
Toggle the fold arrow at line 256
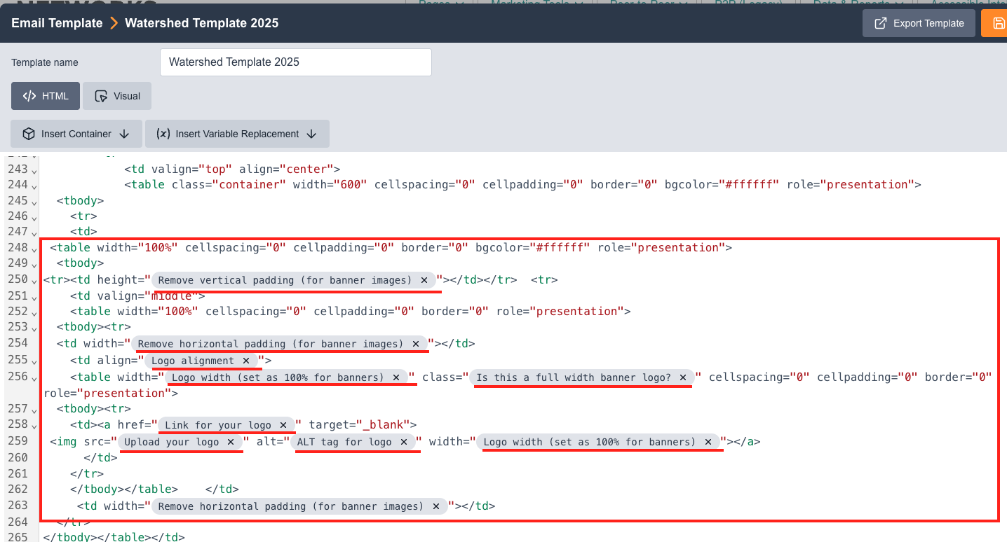[34, 378]
